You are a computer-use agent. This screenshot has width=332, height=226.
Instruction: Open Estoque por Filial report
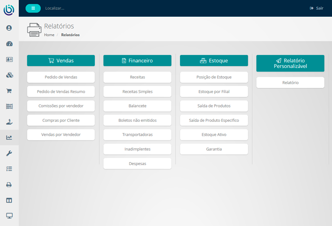coord(214,92)
